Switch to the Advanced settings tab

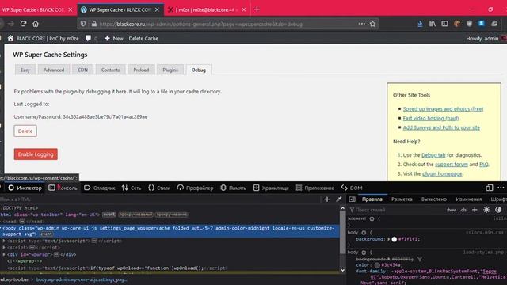pyautogui.click(x=54, y=70)
